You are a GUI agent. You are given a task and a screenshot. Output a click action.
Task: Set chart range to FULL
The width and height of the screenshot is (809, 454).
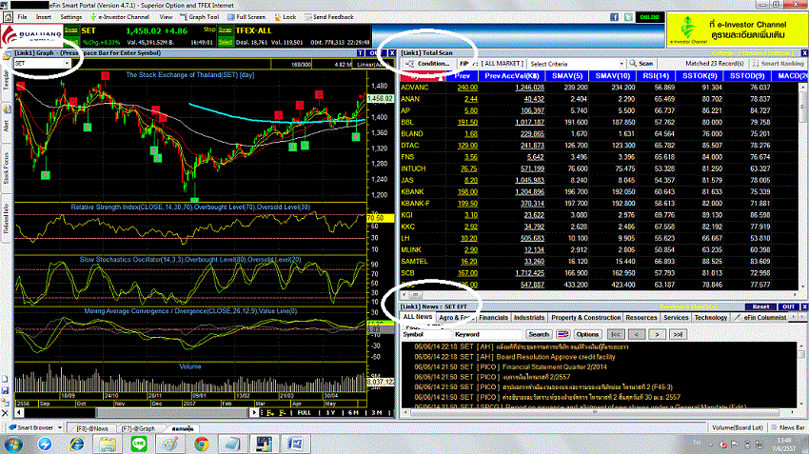coord(304,413)
